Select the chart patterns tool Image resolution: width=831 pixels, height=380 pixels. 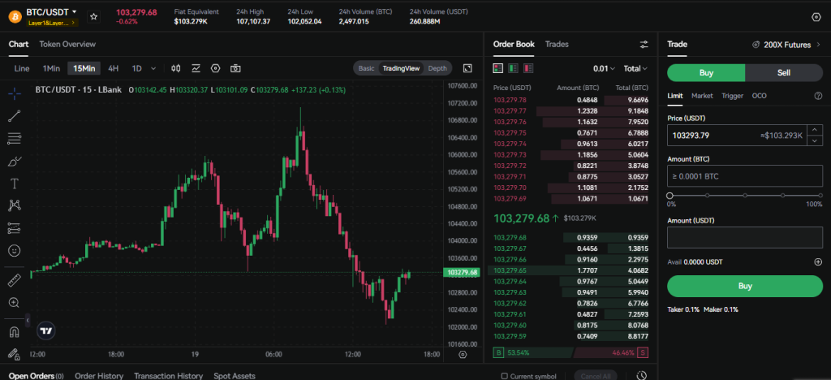[x=15, y=205]
